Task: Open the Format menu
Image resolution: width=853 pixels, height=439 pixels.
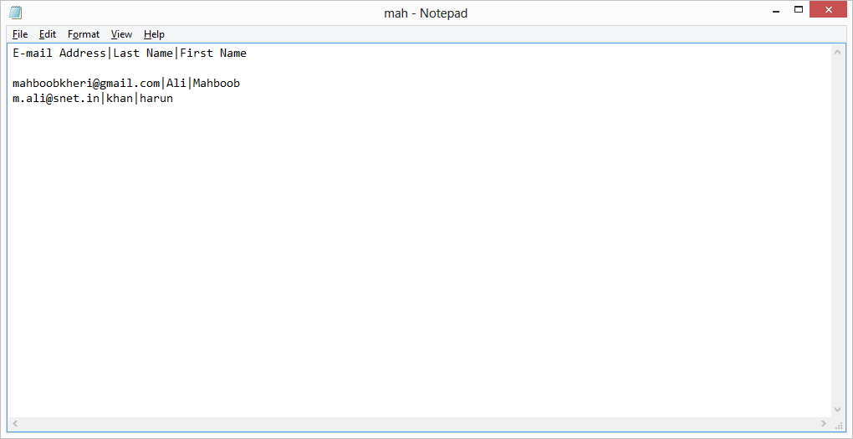Action: [x=84, y=34]
